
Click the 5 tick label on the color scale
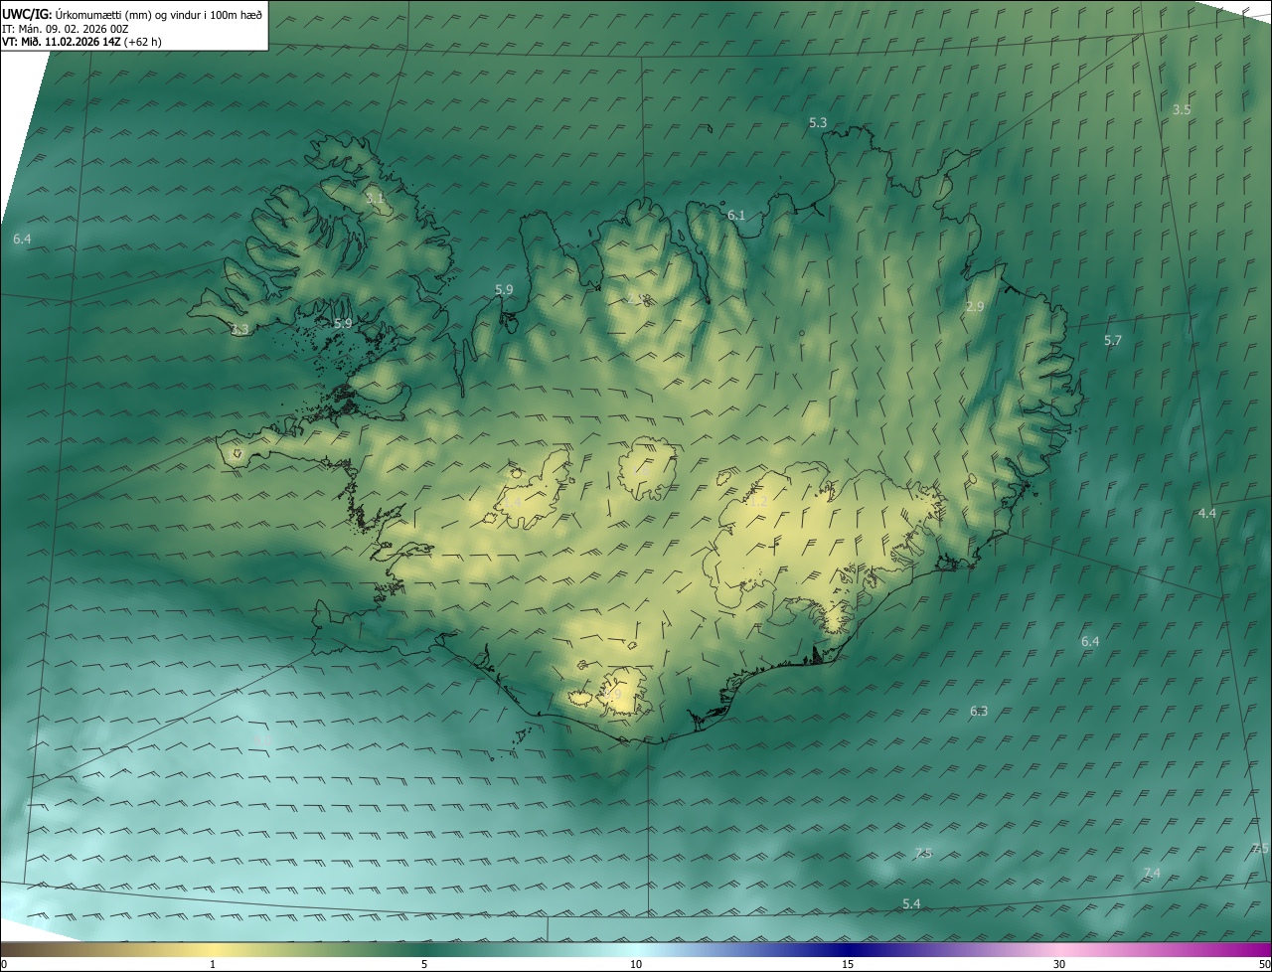tap(424, 964)
